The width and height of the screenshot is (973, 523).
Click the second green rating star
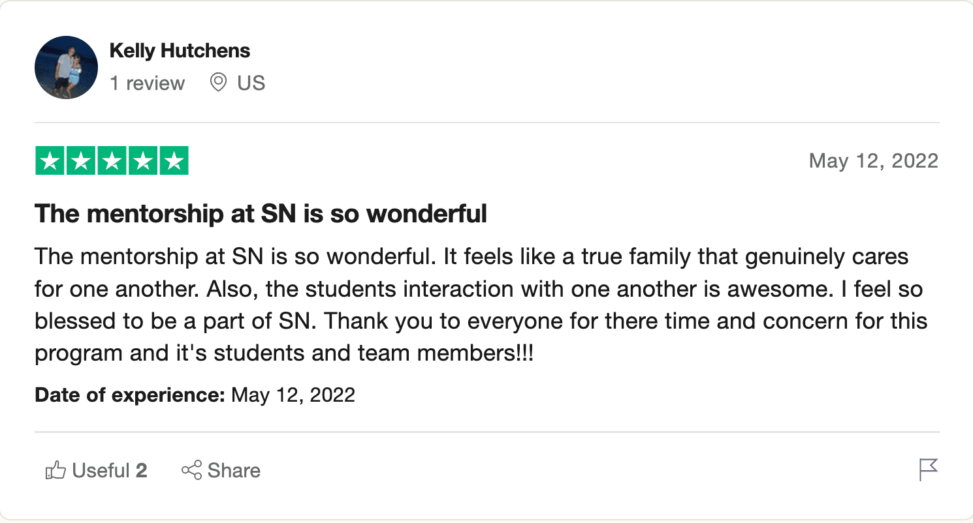(80, 161)
